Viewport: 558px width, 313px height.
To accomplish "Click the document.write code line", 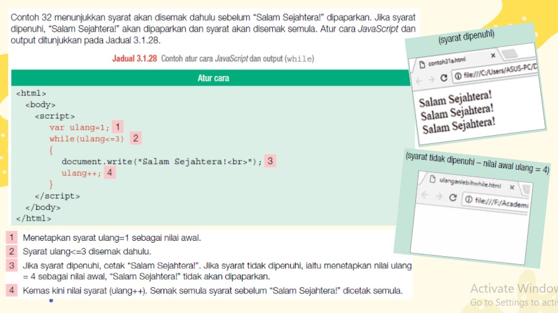I will [x=162, y=162].
